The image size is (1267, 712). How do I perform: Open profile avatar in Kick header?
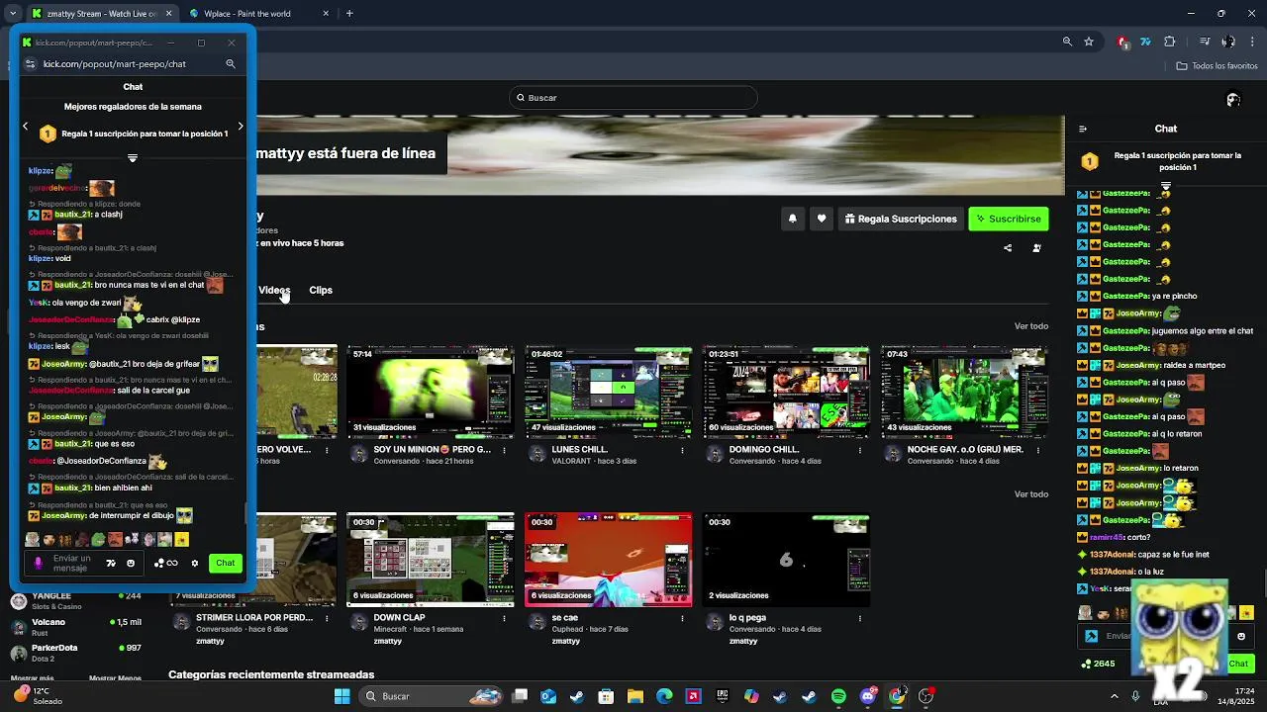1233,99
